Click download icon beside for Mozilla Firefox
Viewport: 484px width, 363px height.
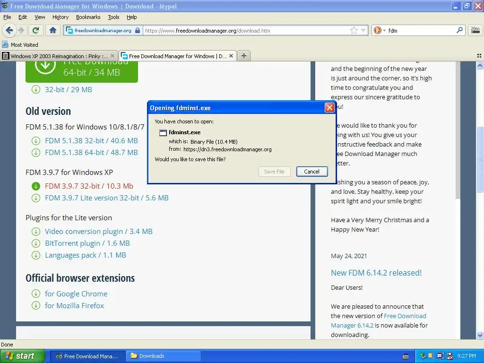point(36,306)
